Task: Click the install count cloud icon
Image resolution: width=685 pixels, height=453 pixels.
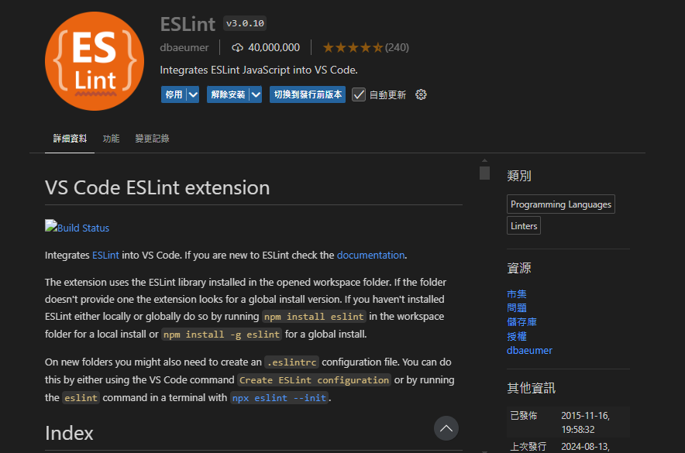Action: (x=237, y=47)
